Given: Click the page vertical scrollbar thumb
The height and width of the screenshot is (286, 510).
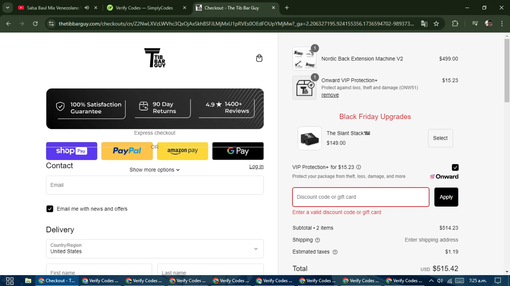Looking at the screenshot, I should click(507, 71).
